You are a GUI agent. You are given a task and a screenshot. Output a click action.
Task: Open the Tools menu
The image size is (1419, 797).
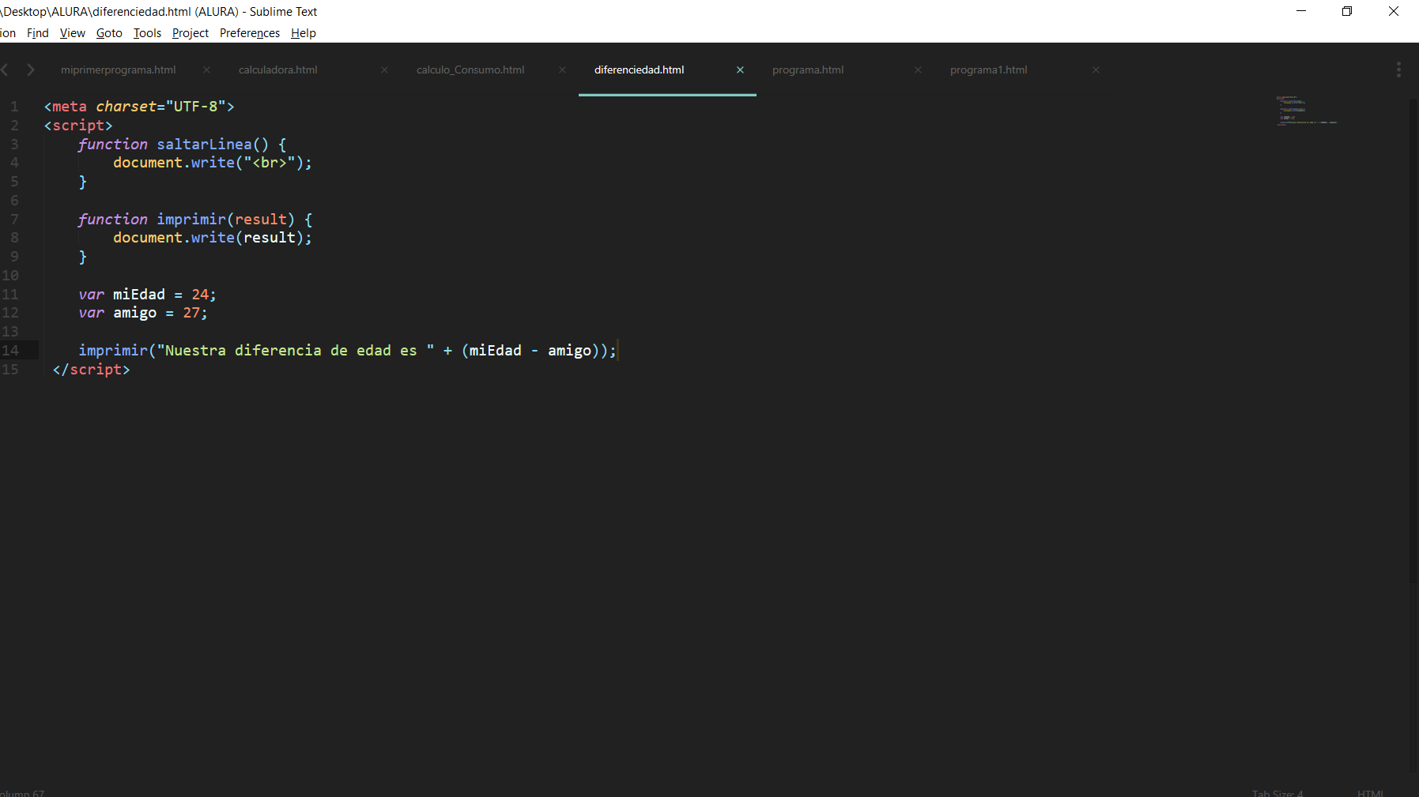(x=147, y=33)
